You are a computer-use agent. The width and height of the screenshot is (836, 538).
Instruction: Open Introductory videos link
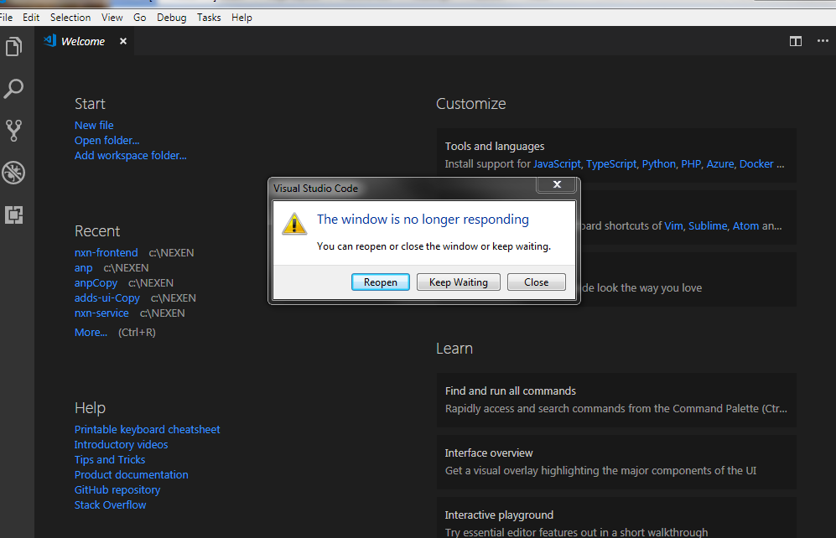pyautogui.click(x=121, y=444)
